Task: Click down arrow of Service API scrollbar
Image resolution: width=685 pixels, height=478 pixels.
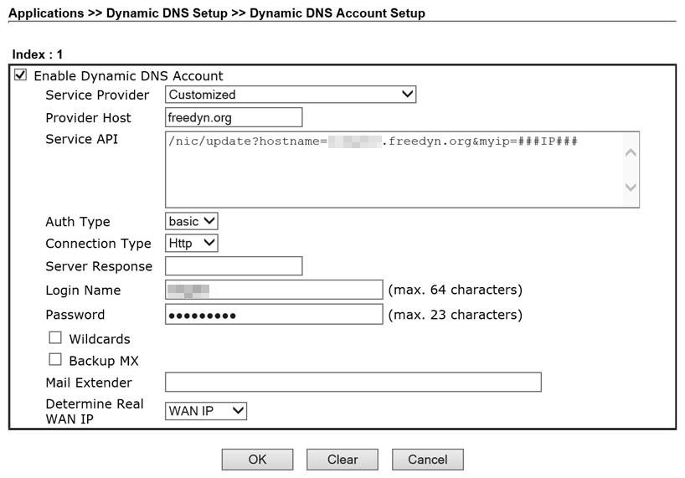Action: coord(631,188)
